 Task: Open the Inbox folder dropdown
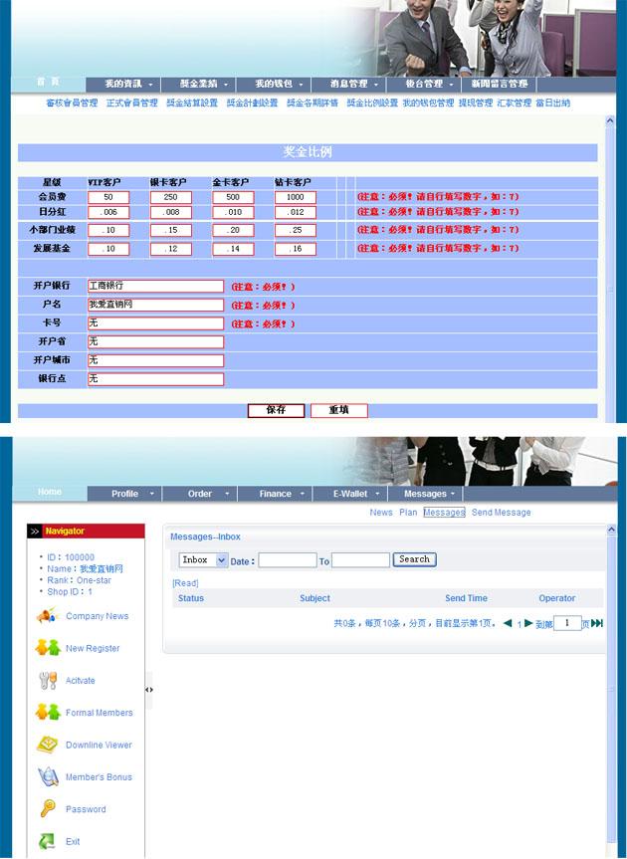tap(204, 560)
